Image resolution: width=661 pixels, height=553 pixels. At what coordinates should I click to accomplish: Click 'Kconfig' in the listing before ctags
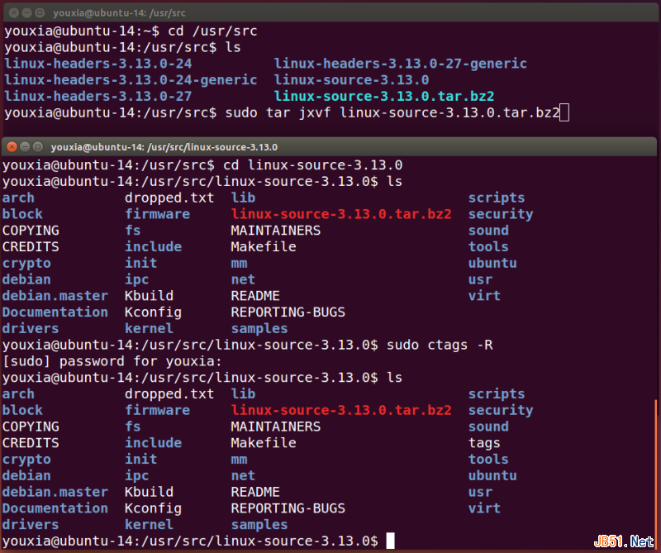tap(153, 312)
